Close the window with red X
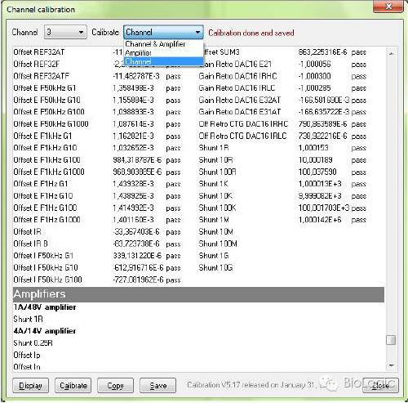The width and height of the screenshot is (408, 403). pos(388,7)
